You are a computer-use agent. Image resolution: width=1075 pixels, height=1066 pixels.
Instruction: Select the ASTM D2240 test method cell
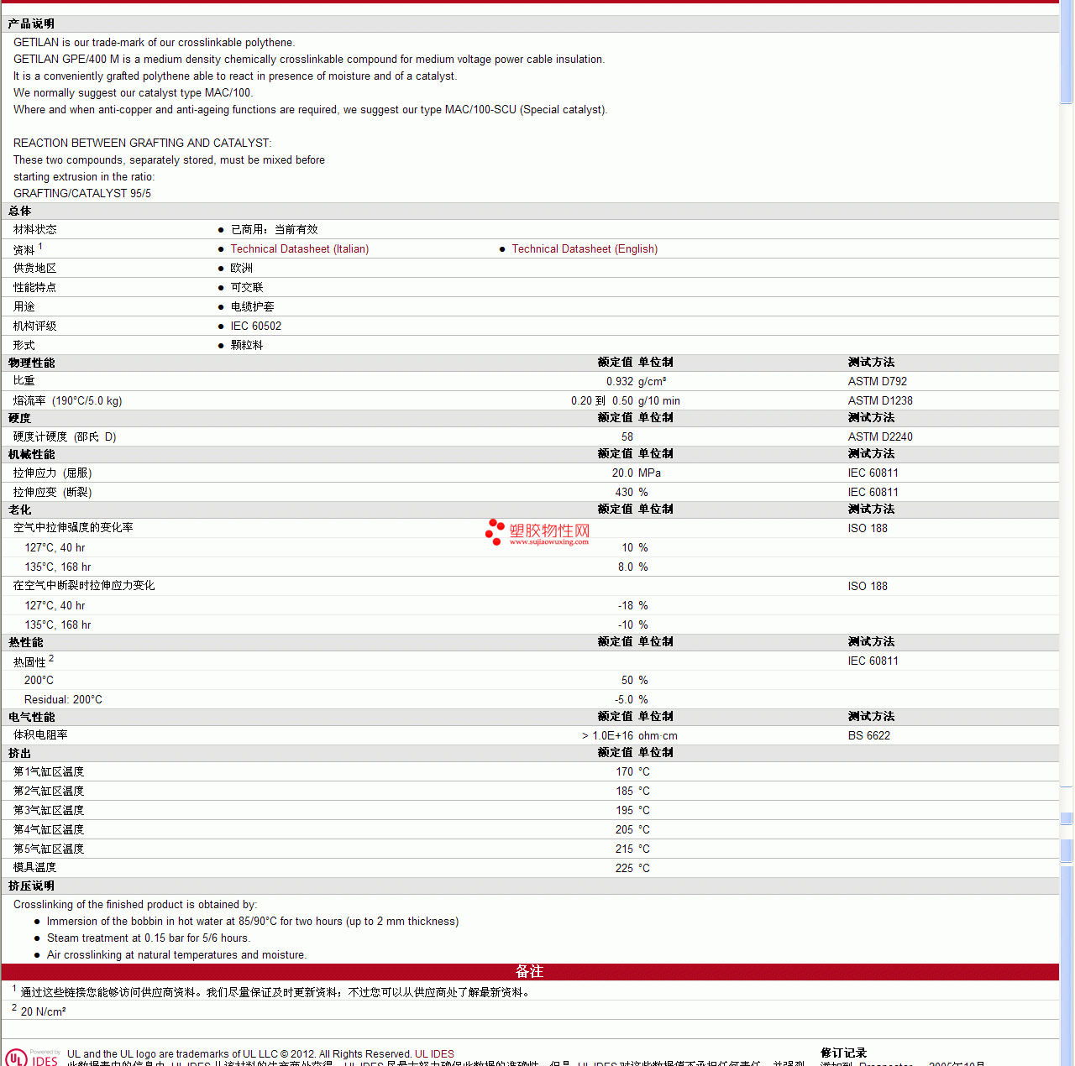coord(879,437)
